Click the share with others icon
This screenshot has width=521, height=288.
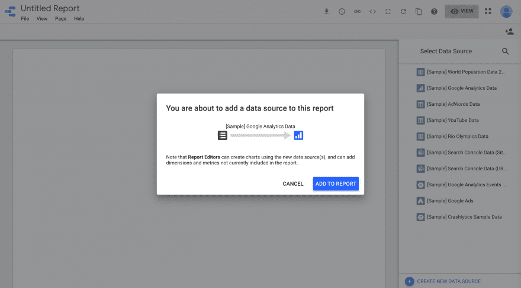tap(509, 31)
